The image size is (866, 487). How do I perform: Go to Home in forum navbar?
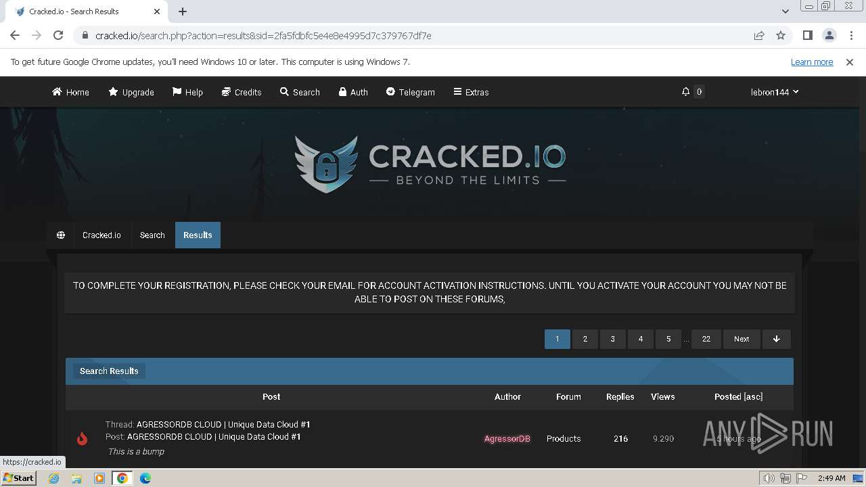70,92
